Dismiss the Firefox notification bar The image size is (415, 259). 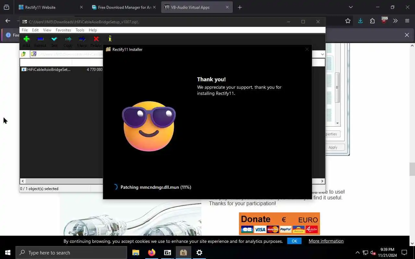tap(407, 35)
